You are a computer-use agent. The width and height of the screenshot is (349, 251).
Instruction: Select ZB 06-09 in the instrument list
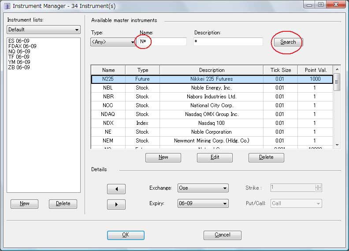pyautogui.click(x=19, y=67)
